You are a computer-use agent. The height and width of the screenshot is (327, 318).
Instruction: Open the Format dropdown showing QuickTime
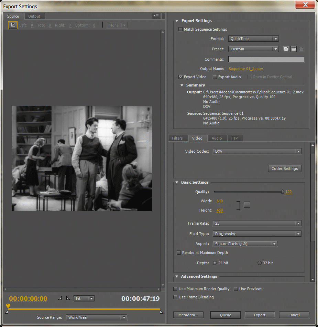pyautogui.click(x=253, y=39)
